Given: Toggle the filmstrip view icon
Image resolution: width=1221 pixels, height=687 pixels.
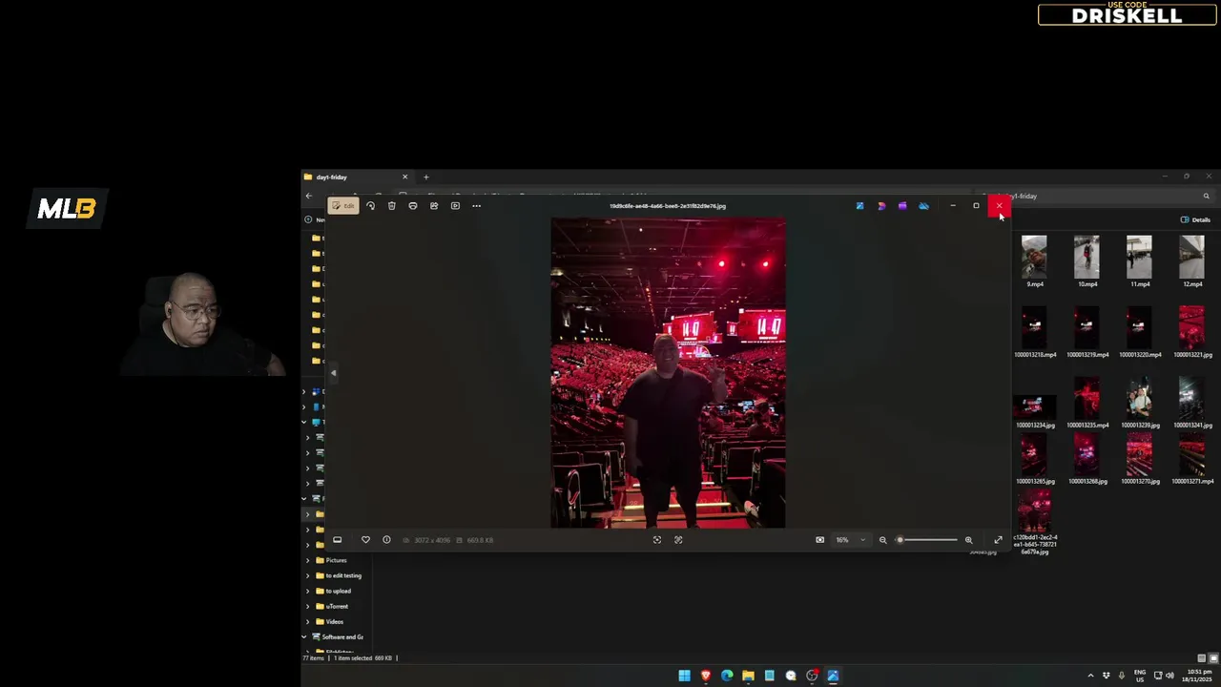Looking at the screenshot, I should tap(337, 540).
